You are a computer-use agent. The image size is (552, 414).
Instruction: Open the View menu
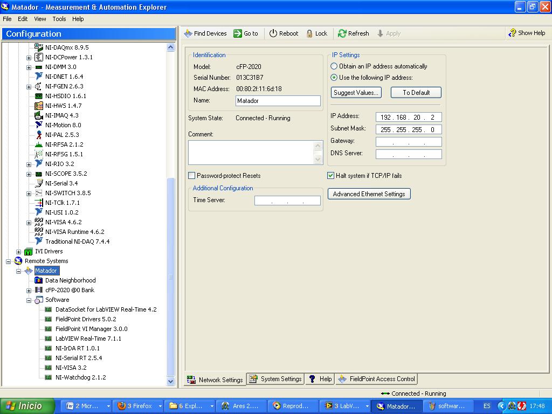point(40,19)
